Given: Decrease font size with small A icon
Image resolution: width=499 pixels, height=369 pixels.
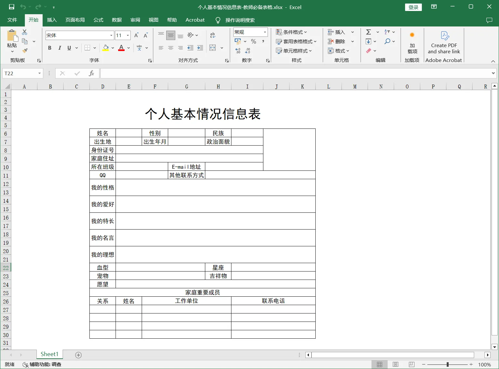Looking at the screenshot, I should (x=146, y=35).
